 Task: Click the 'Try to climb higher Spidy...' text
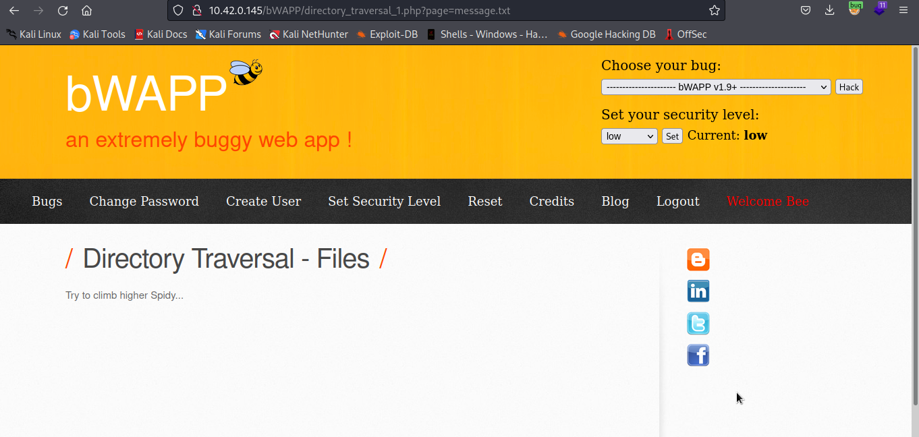point(124,295)
